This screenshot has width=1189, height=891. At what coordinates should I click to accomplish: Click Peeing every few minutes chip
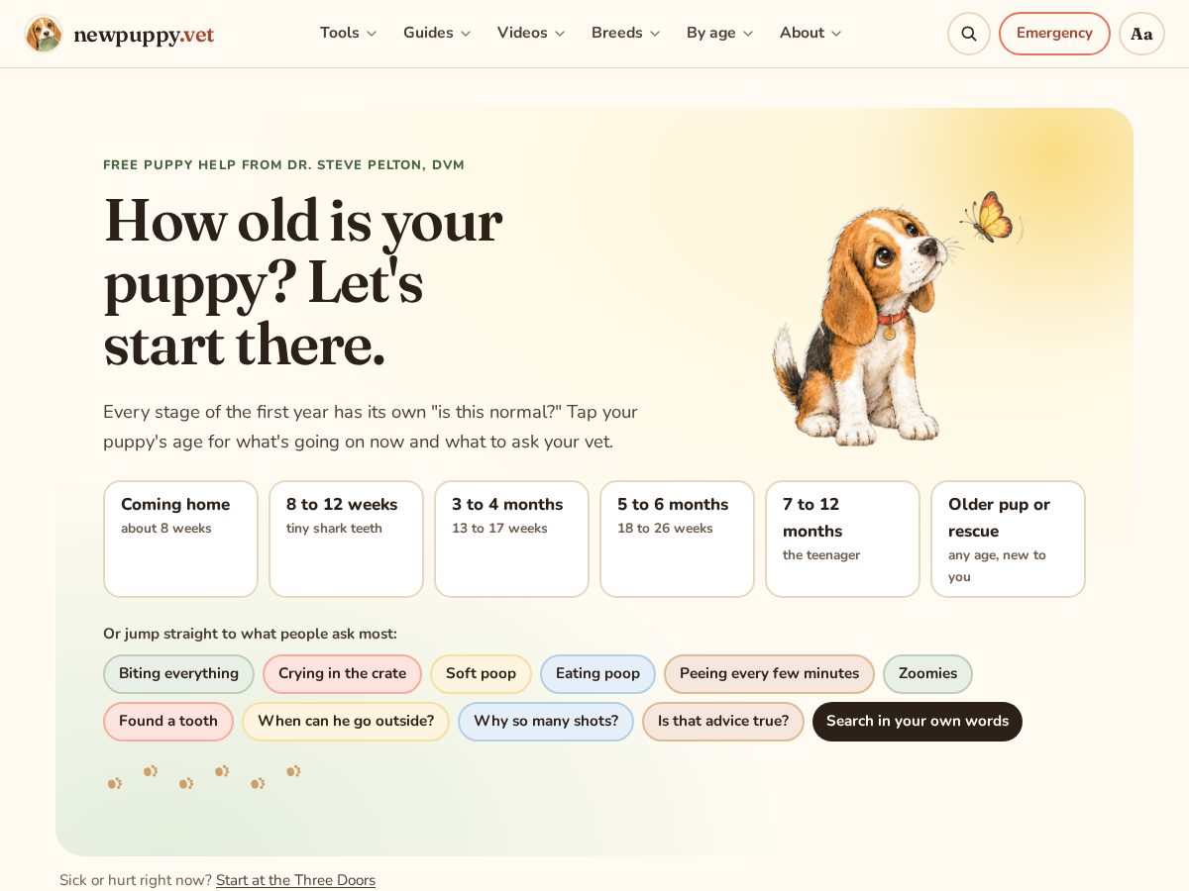(x=769, y=674)
